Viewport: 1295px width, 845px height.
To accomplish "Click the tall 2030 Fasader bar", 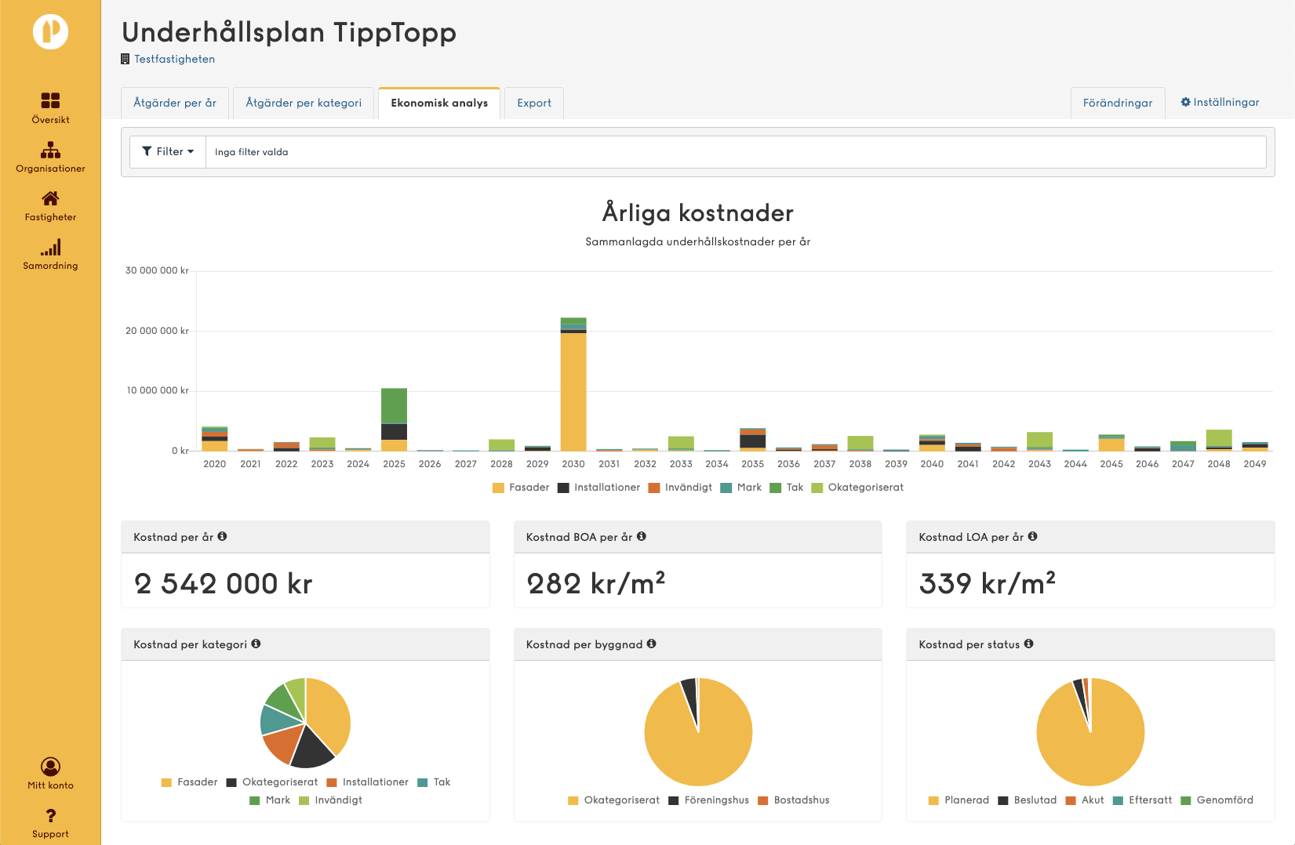I will click(573, 392).
